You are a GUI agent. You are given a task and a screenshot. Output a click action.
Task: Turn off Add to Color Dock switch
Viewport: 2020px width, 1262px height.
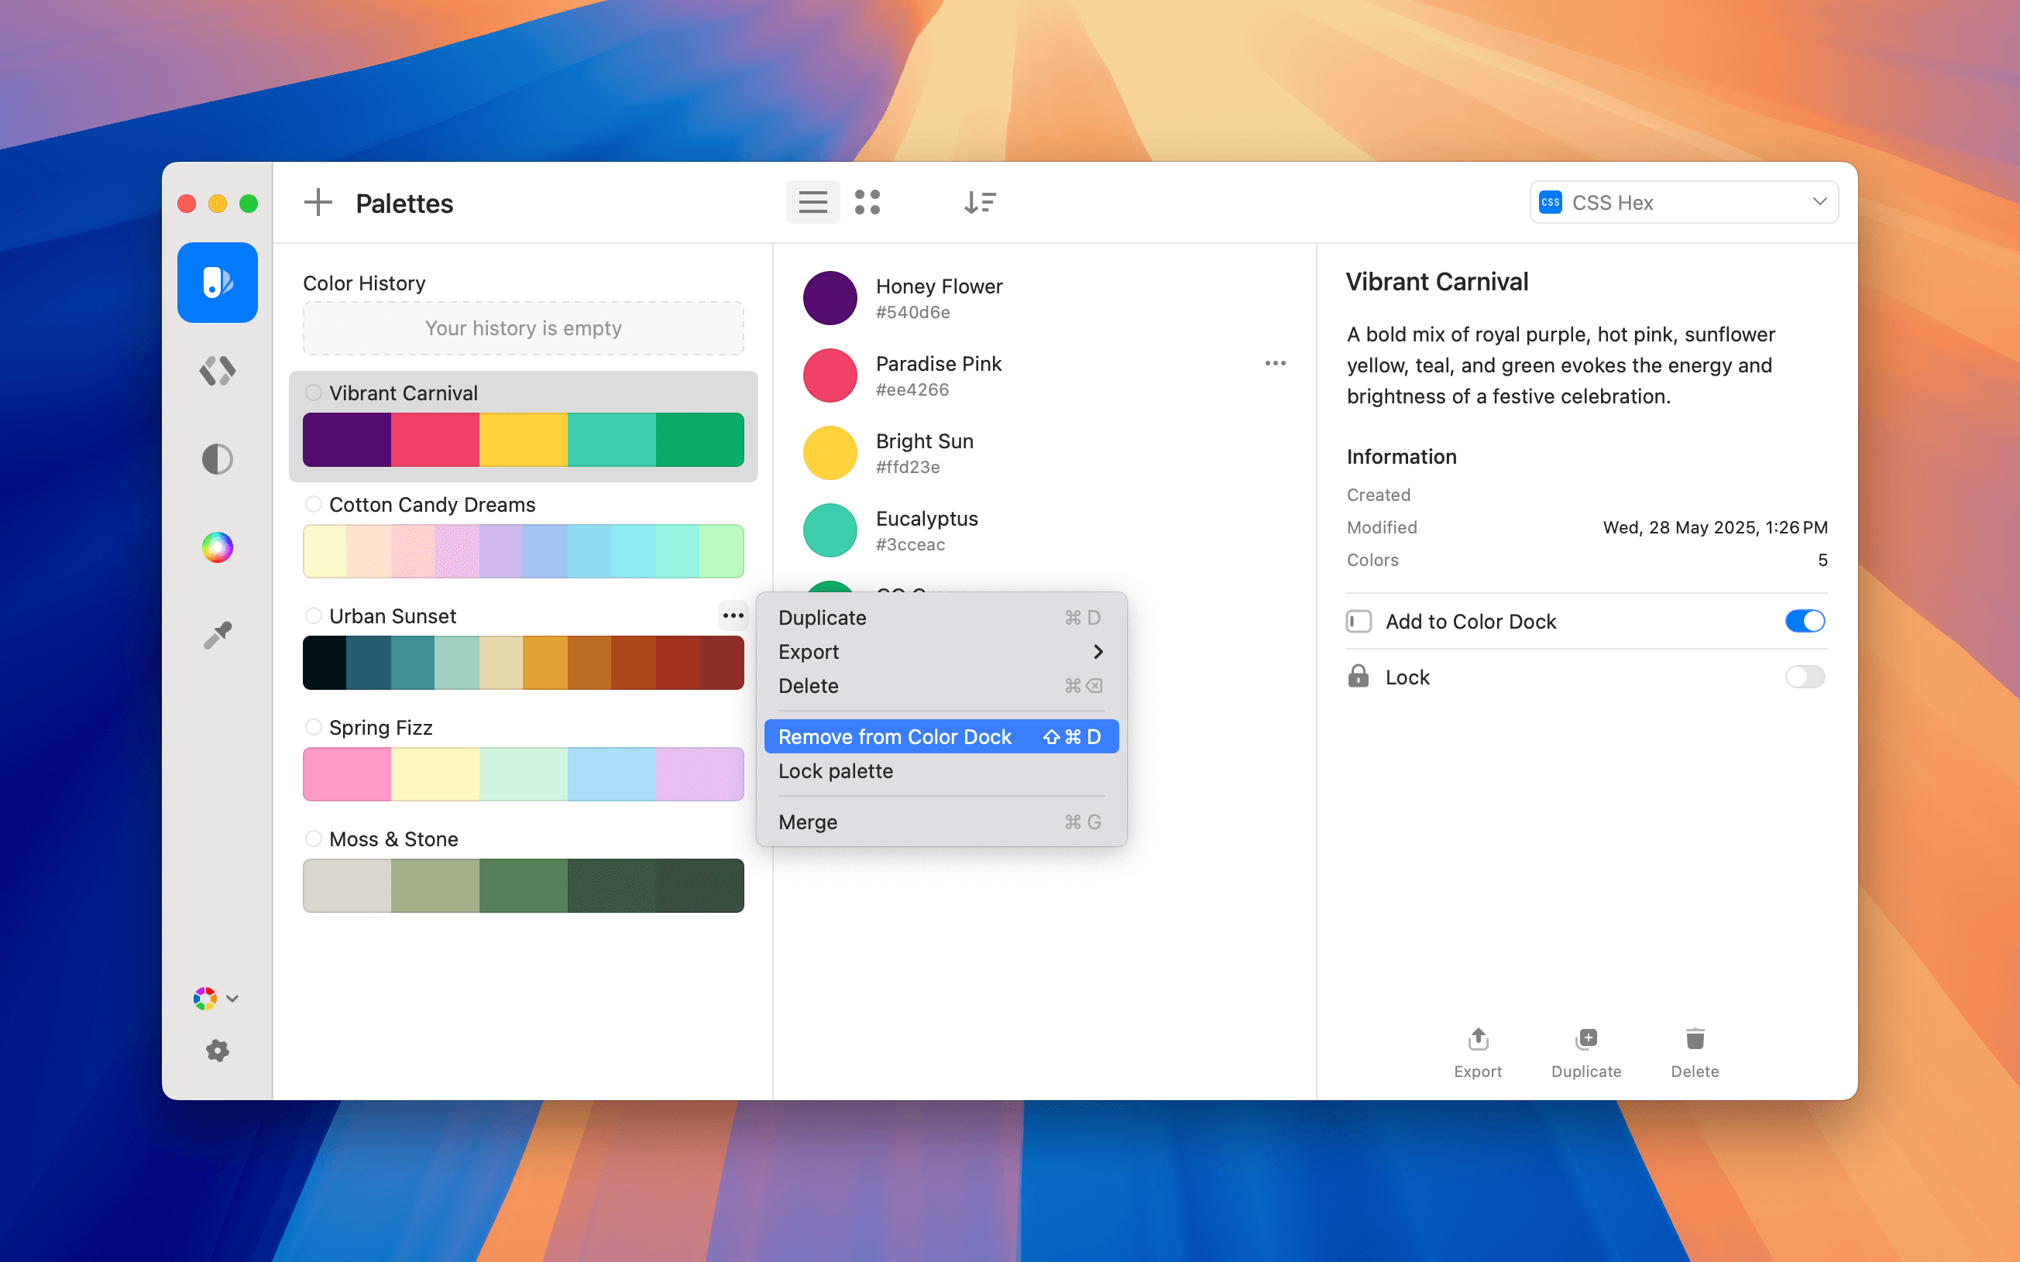1805,621
